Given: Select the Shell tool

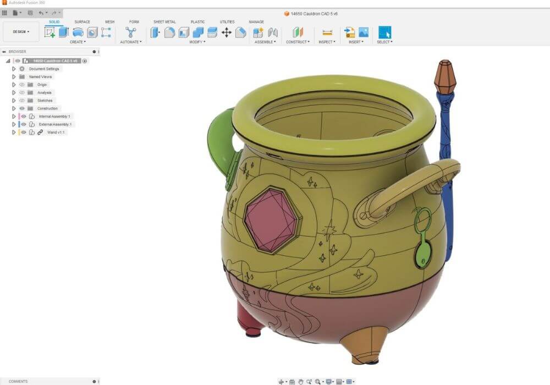Looking at the screenshot, I should [184, 32].
